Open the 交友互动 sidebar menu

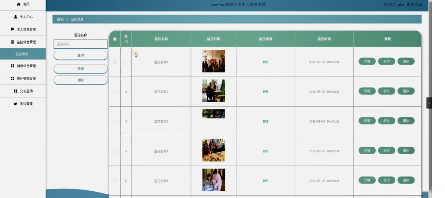23,91
